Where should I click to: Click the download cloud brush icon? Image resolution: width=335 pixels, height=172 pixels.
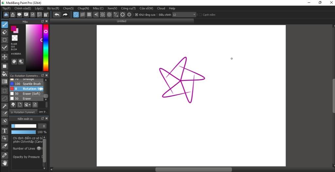pos(13,105)
